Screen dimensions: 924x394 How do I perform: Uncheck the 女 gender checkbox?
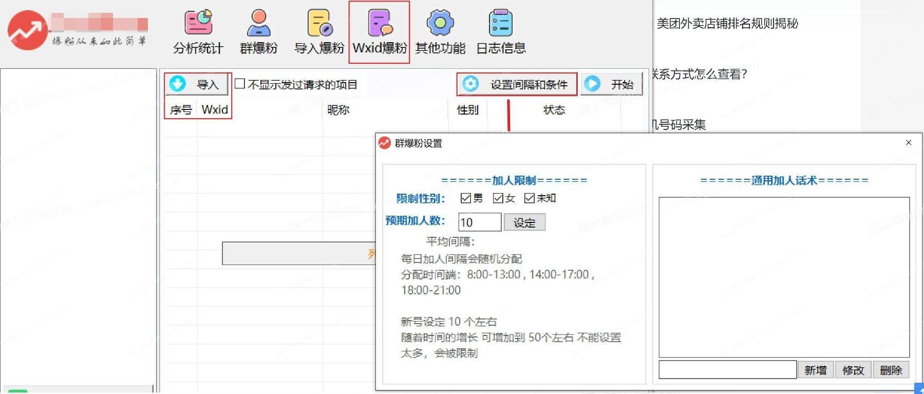498,198
